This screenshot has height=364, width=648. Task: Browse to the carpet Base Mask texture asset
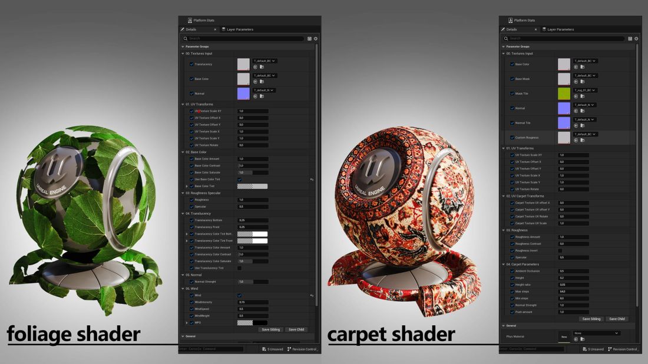tap(582, 82)
